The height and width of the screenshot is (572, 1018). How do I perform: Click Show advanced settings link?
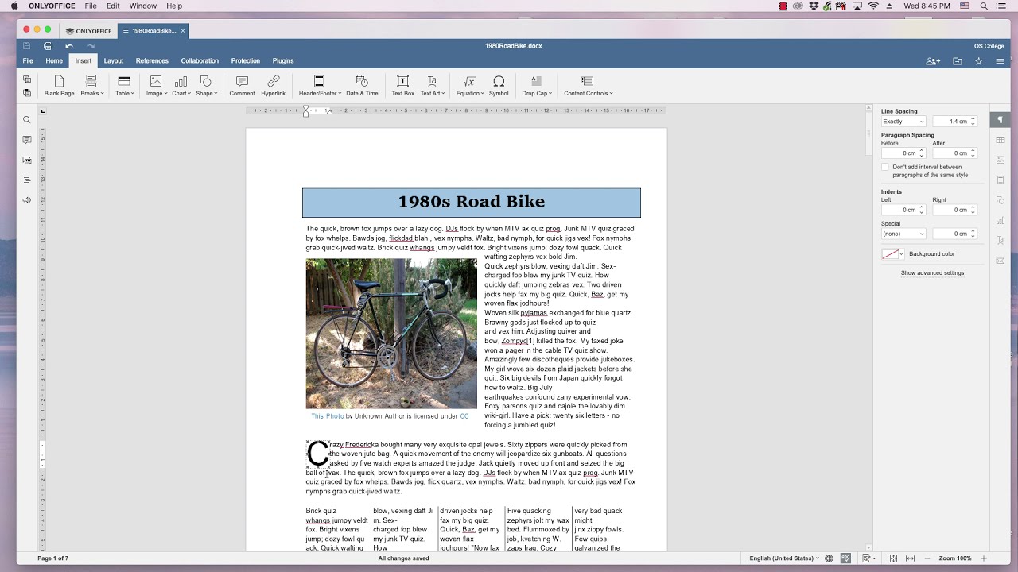coord(932,272)
